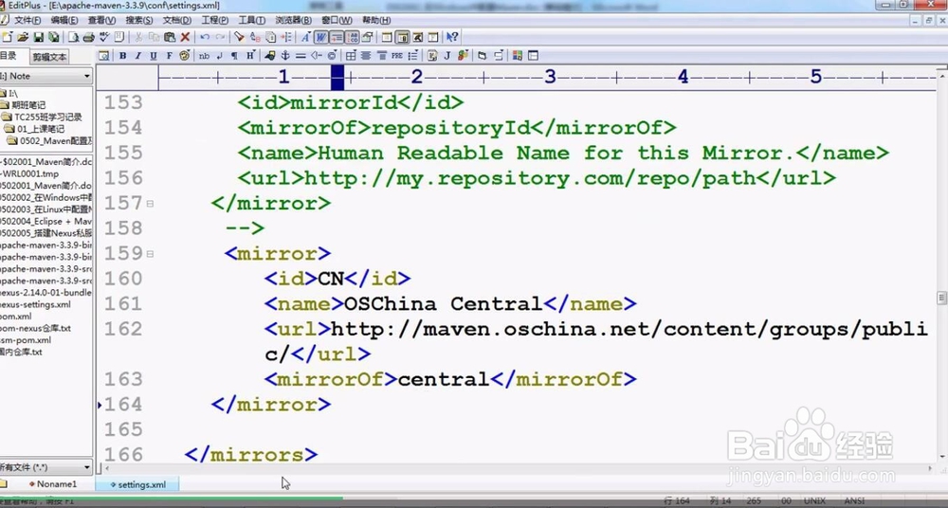Click the Save All icon
Image resolution: width=948 pixels, height=508 pixels.
tap(54, 38)
